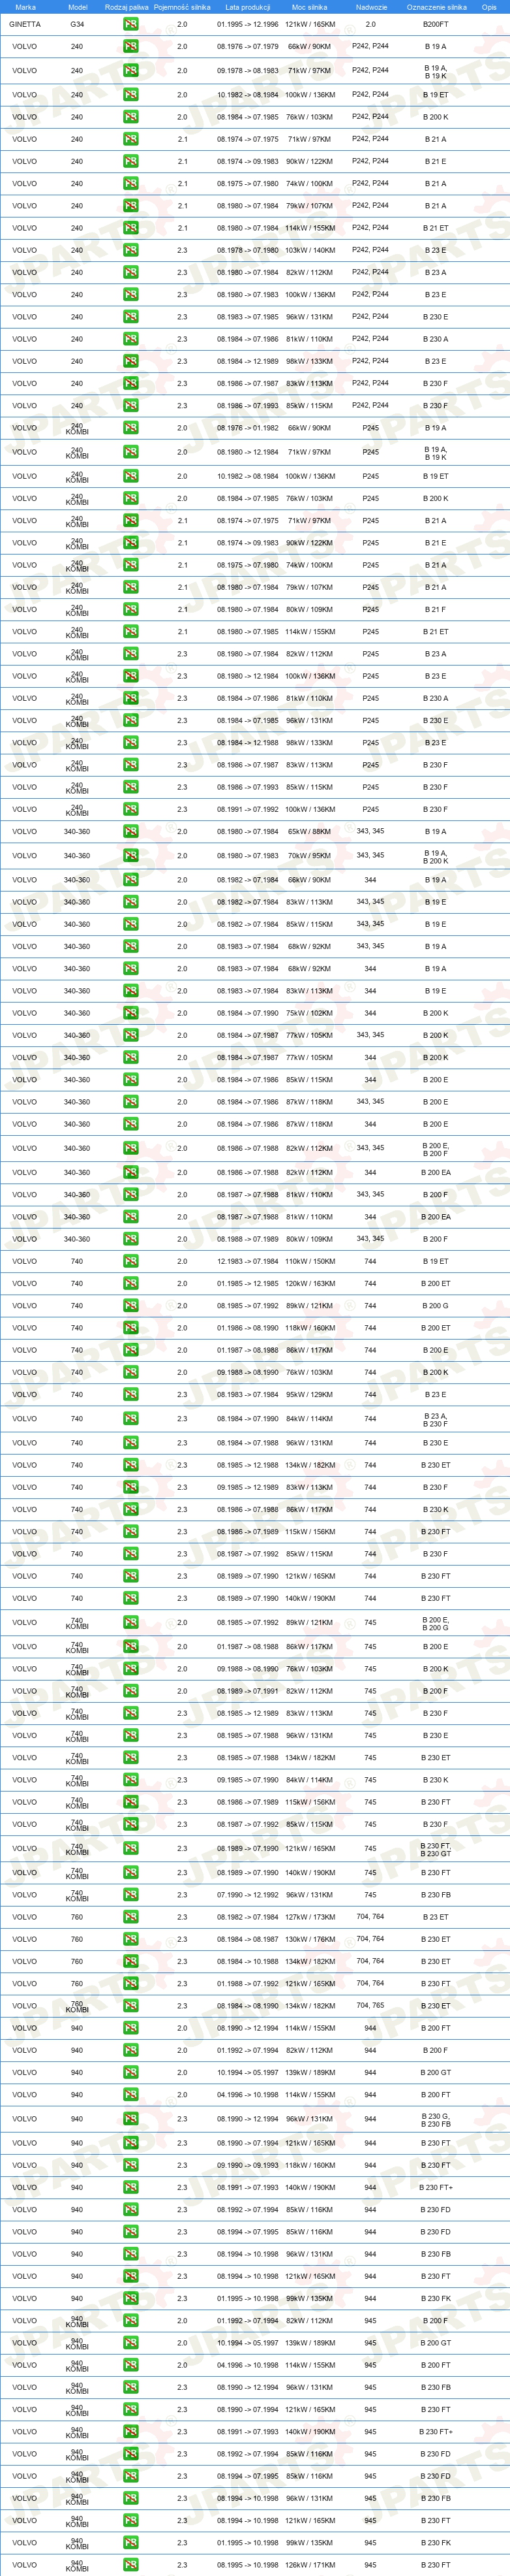Click fuel icon in the 760 KOMBI row

point(130,2006)
